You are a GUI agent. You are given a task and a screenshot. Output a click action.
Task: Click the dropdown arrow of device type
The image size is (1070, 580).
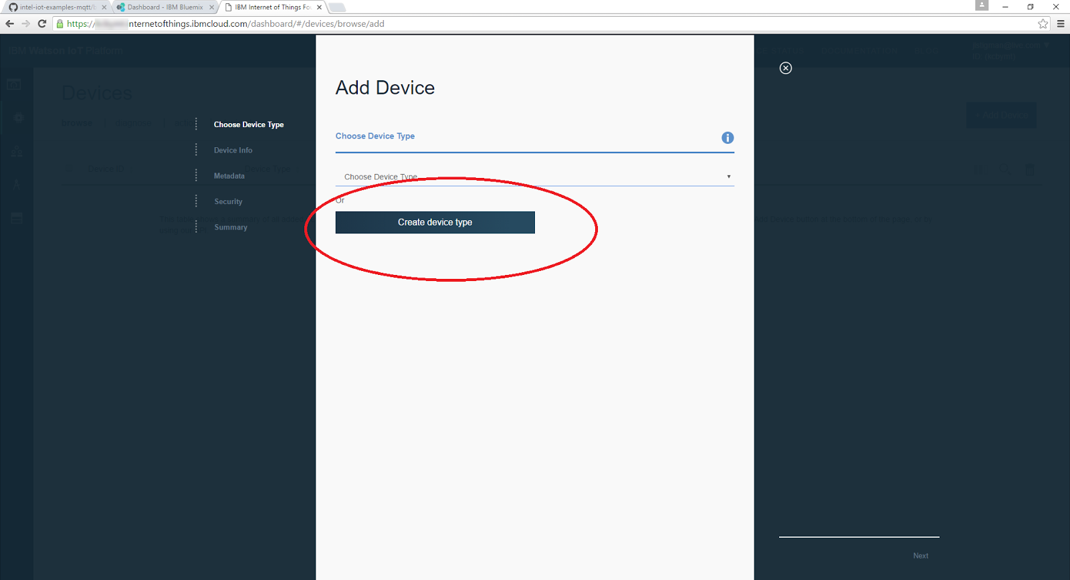[729, 177]
